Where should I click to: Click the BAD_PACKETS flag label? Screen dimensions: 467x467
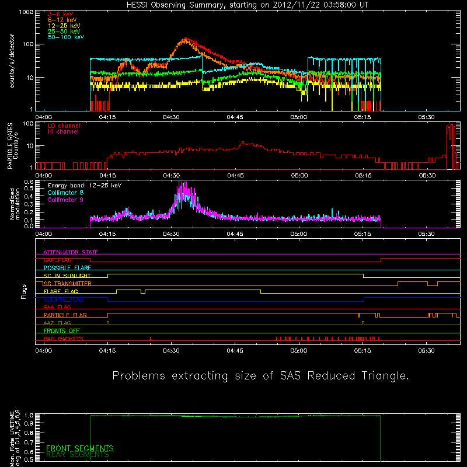tap(64, 339)
